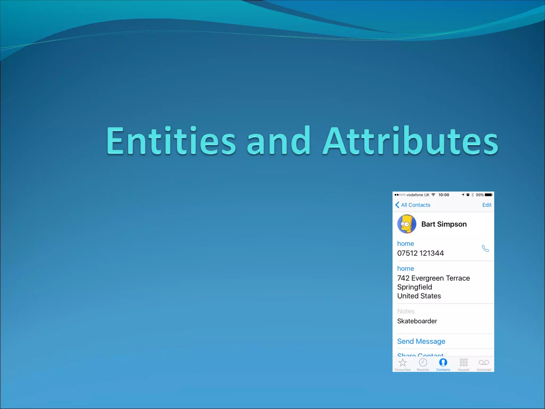Click the Edit button
Image resolution: width=545 pixels, height=409 pixels.
point(486,205)
